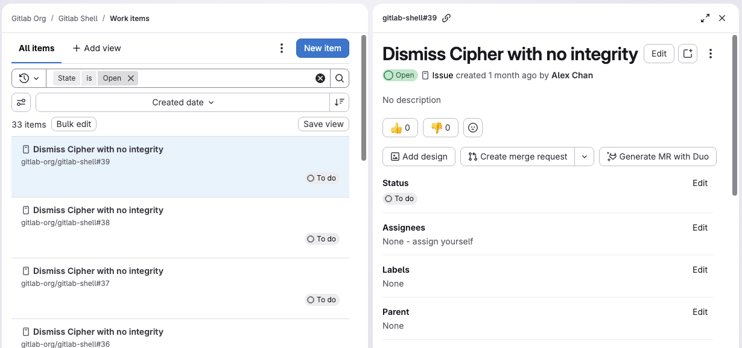Viewport: 742px width, 348px height.
Task: Open display preferences sliders icon
Action: pyautogui.click(x=21, y=102)
